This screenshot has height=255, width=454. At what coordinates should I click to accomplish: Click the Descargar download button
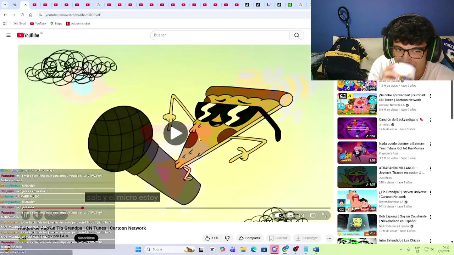point(307,238)
